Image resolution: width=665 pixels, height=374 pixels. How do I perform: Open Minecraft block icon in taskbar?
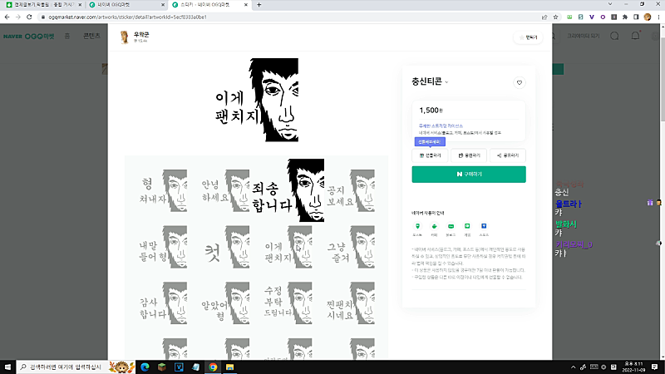point(161,367)
